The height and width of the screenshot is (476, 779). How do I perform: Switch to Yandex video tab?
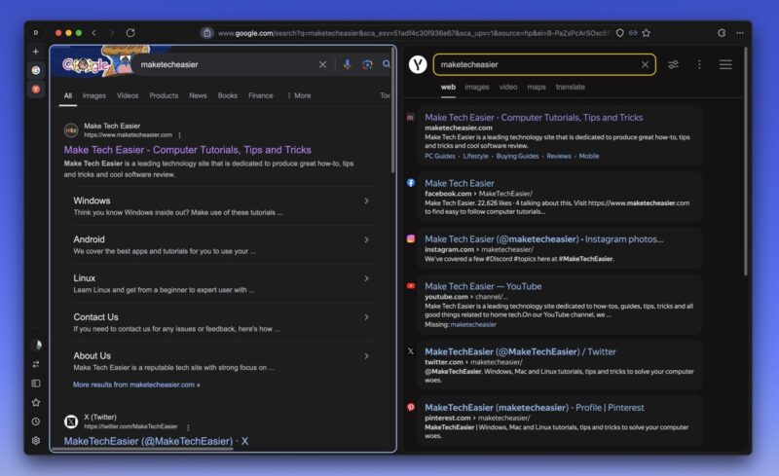click(x=507, y=87)
